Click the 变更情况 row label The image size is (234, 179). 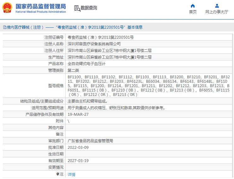tap(56, 167)
